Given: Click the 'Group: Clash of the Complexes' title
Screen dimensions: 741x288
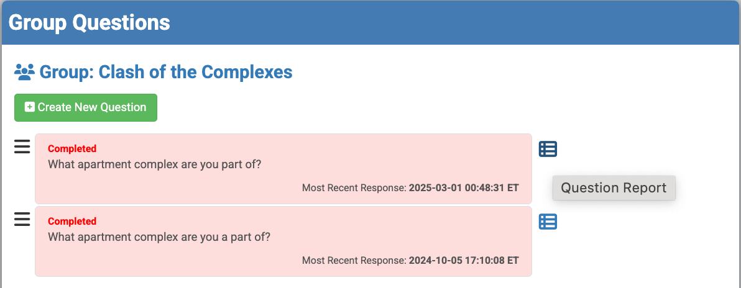Looking at the screenshot, I should pos(166,72).
